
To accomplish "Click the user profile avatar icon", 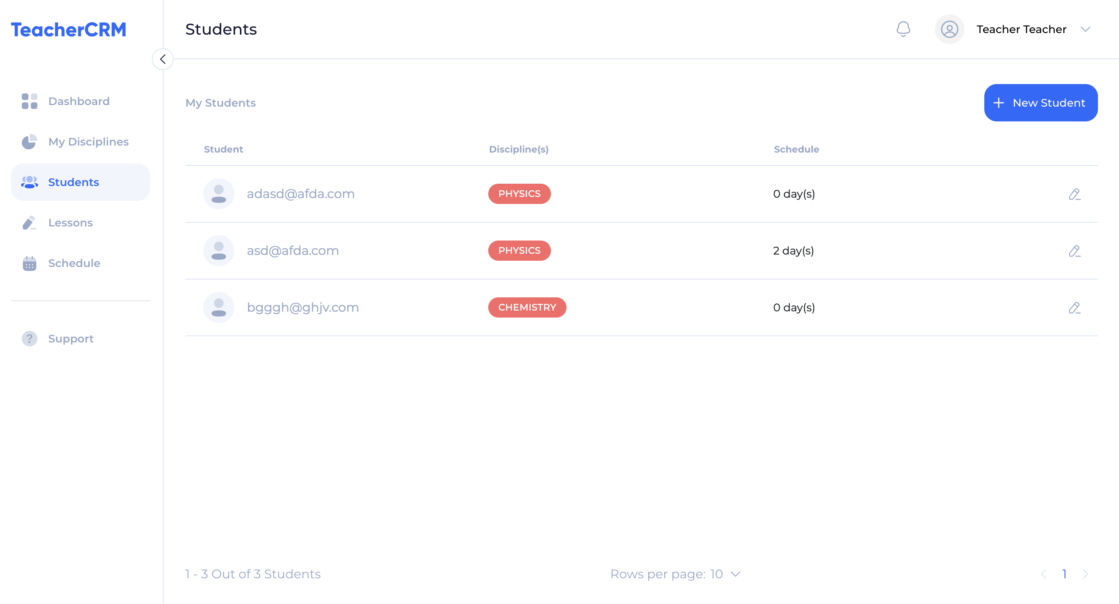I will coord(949,29).
